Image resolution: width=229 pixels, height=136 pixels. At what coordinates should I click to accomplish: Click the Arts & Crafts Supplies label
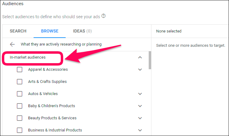pyautogui.click(x=47, y=82)
